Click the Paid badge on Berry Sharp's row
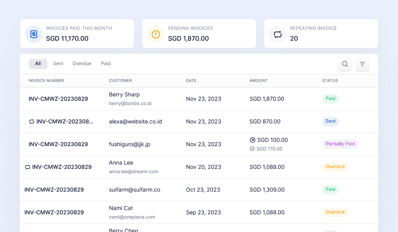 pyautogui.click(x=330, y=99)
